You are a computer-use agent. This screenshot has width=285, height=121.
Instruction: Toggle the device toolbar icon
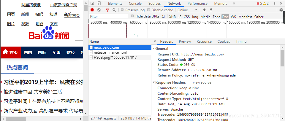99,4
